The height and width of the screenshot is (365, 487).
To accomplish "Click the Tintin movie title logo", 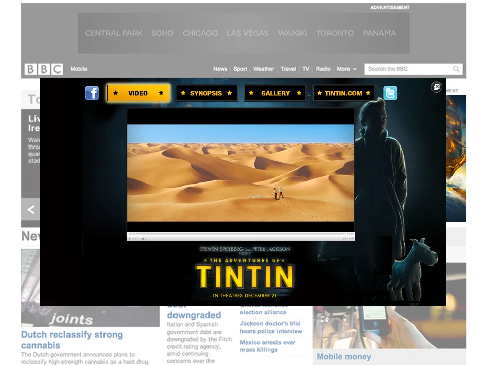I will [245, 276].
